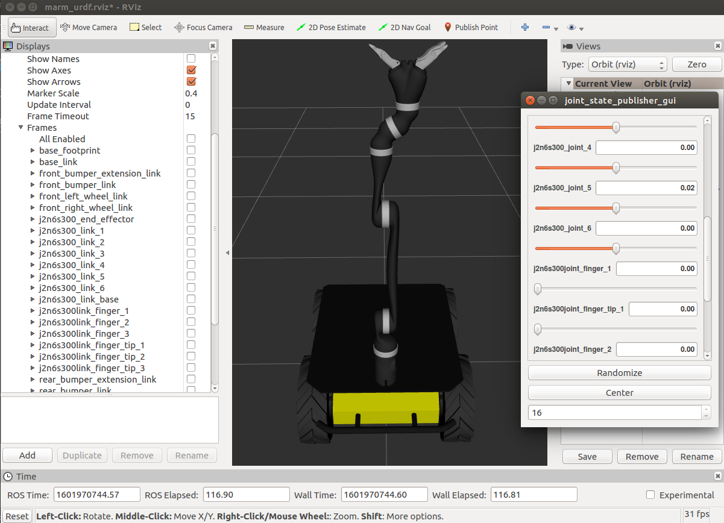The image size is (724, 523).
Task: Choose the Select tool
Action: coord(145,27)
